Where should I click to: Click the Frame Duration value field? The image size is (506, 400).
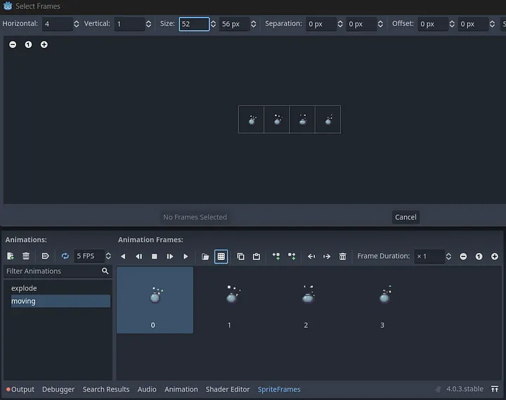click(429, 257)
